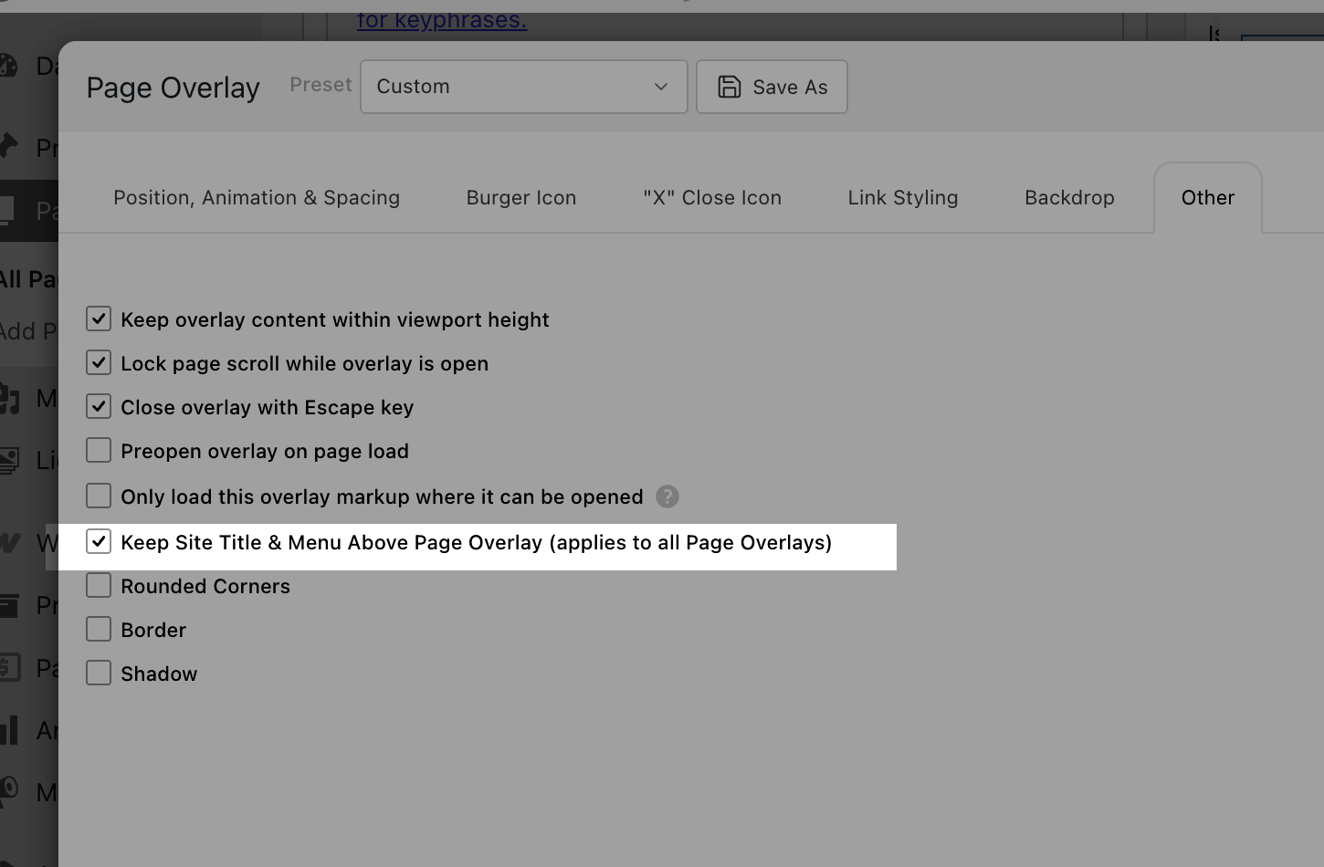Switch to the Backdrop tab

point(1069,198)
